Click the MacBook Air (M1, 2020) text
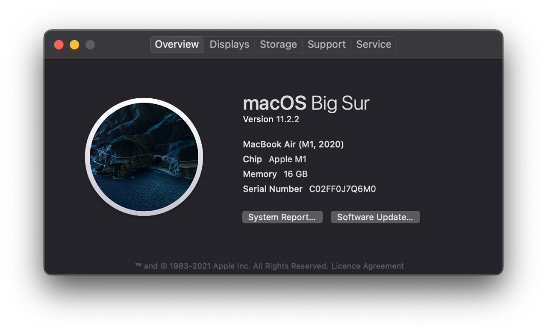This screenshot has width=547, height=333. [293, 144]
